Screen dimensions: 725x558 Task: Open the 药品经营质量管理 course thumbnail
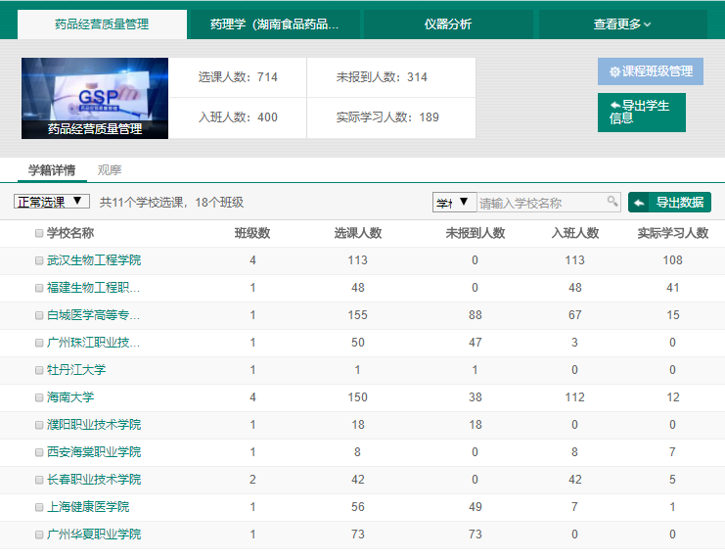tap(95, 98)
